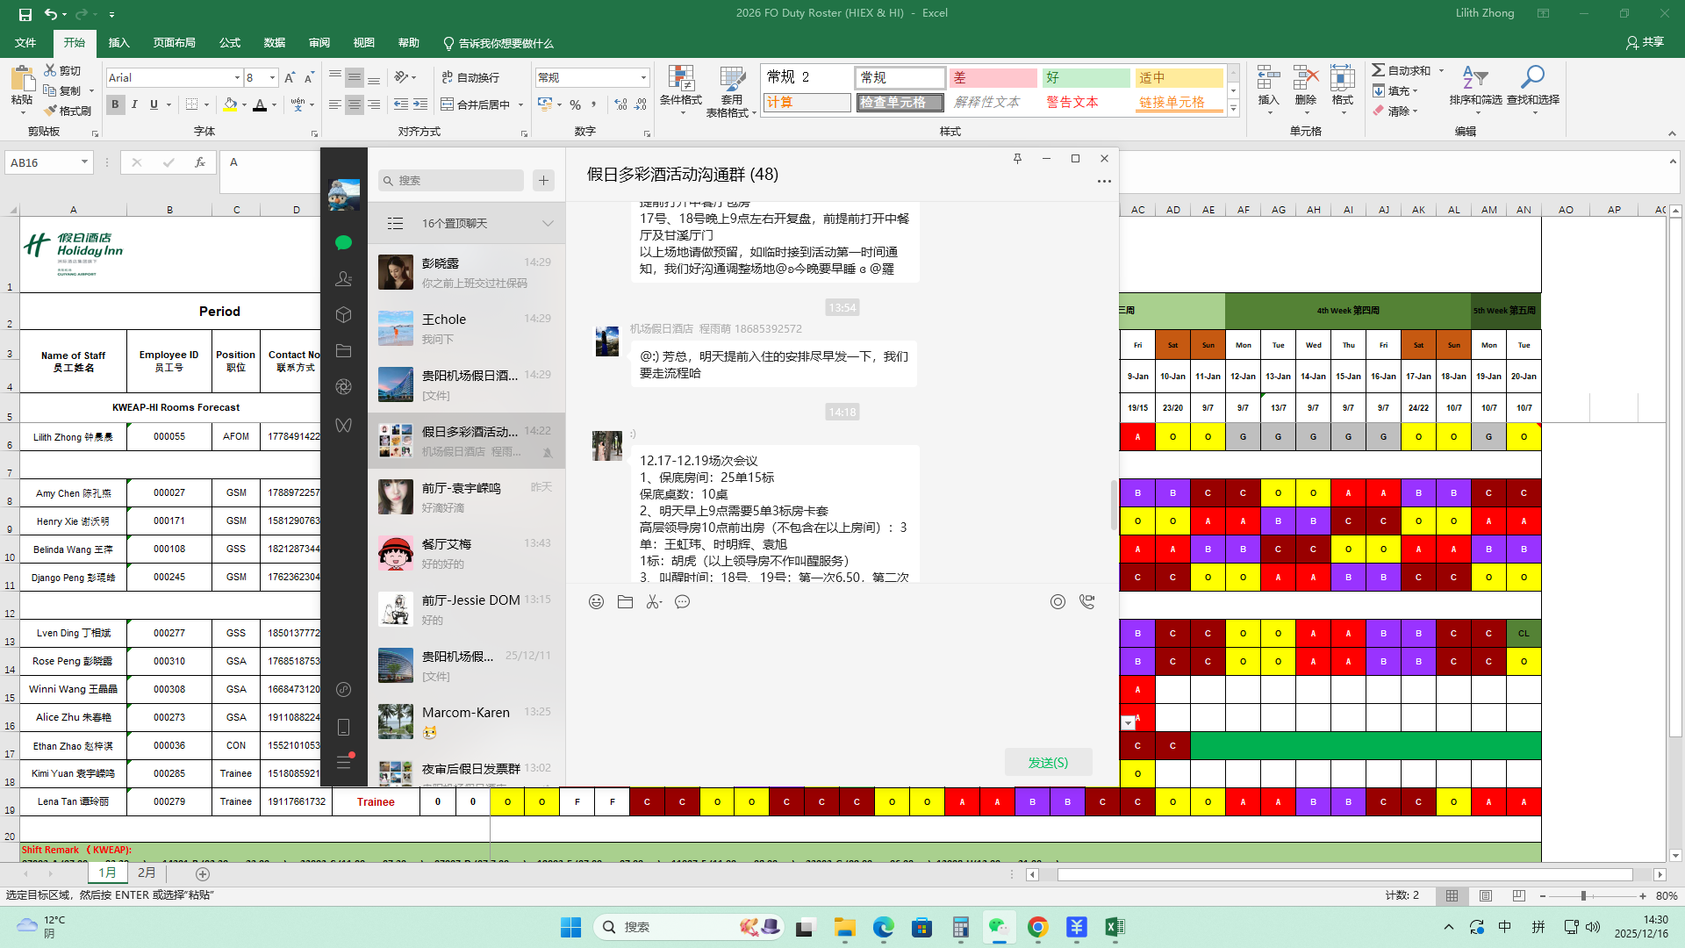Click the WeChat emoji sticker icon

[x=596, y=602]
